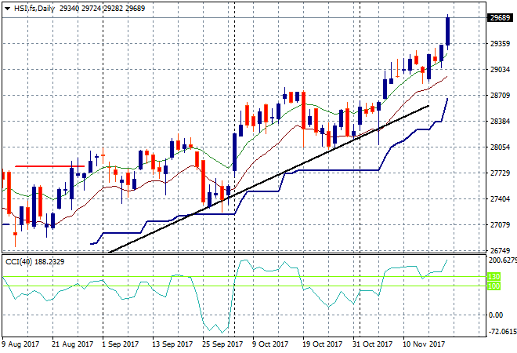This screenshot has width=517, height=353.
Task: Click the OHLC values 29340 29724 29282 29689
Action: tap(102, 9)
